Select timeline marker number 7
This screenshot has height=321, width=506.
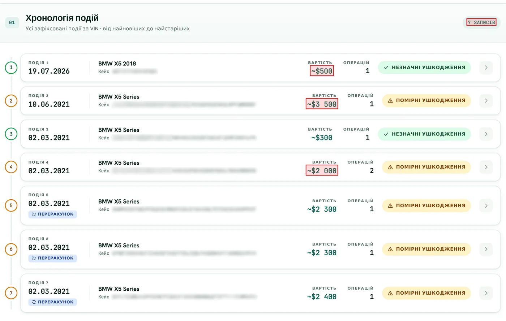click(x=11, y=293)
